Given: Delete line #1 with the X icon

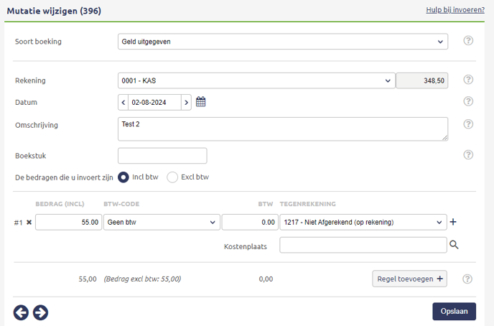Looking at the screenshot, I should pyautogui.click(x=29, y=223).
